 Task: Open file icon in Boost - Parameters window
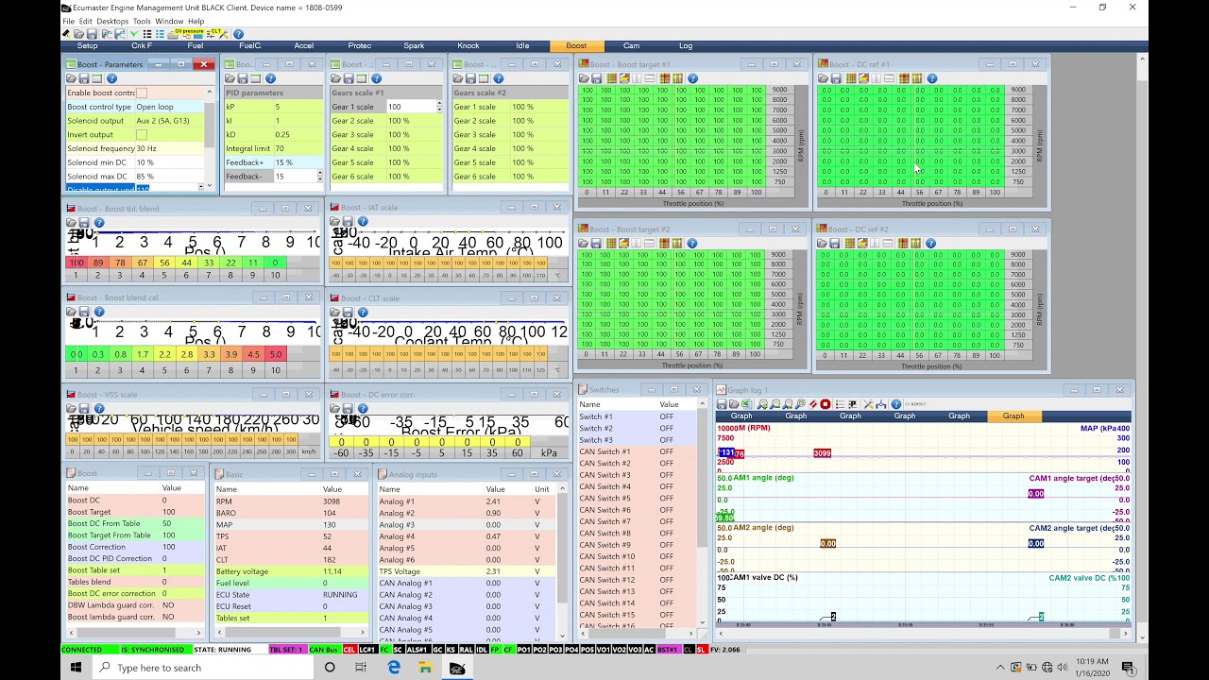[71, 78]
